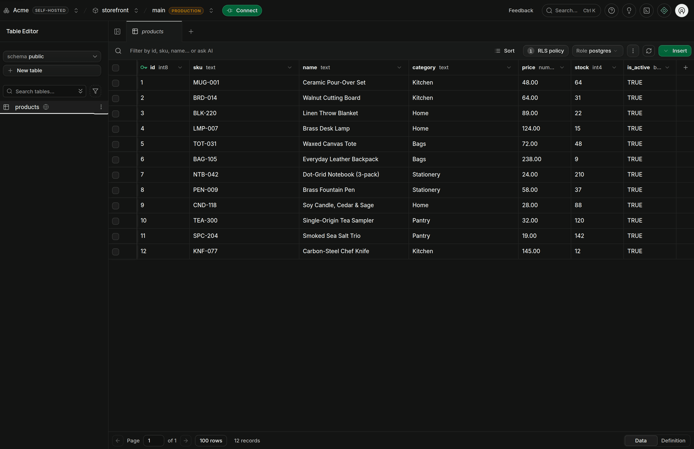
Task: Go to the previous page arrow
Action: [x=118, y=440]
